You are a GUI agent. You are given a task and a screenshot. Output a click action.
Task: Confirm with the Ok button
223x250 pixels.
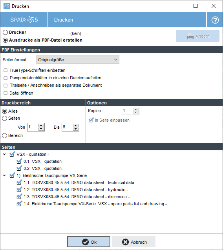tap(89, 242)
